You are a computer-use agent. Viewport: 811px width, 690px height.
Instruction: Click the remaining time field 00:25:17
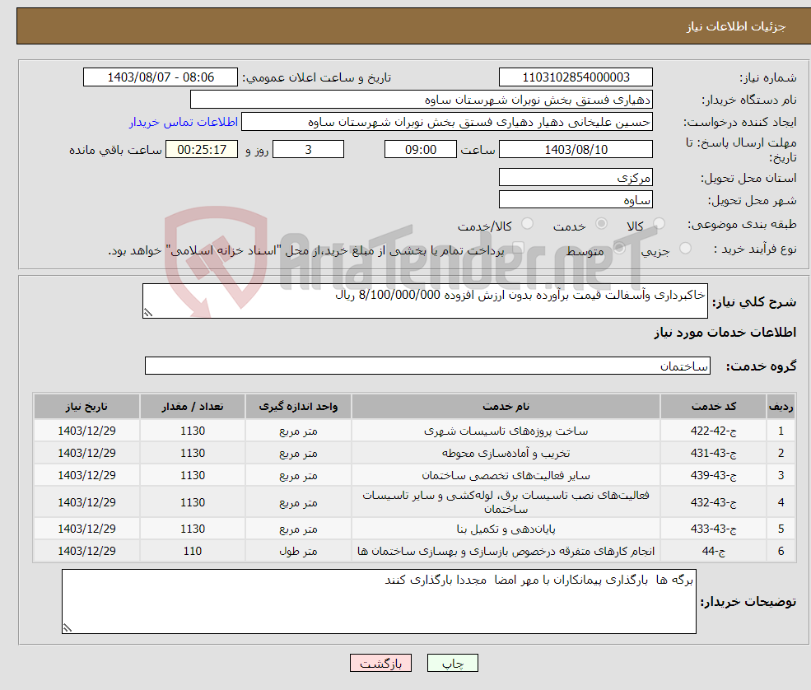[202, 150]
